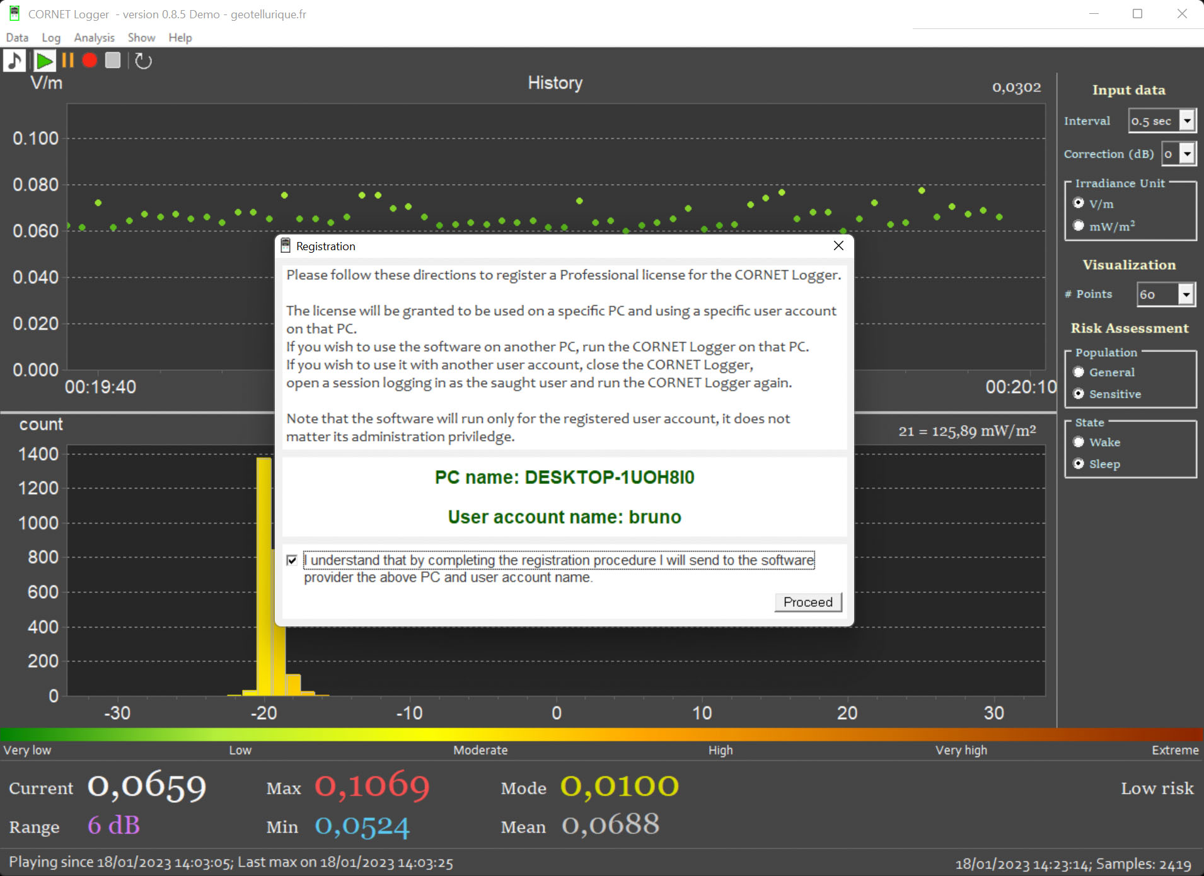
Task: Click the Very low risk scale label
Action: pos(27,750)
